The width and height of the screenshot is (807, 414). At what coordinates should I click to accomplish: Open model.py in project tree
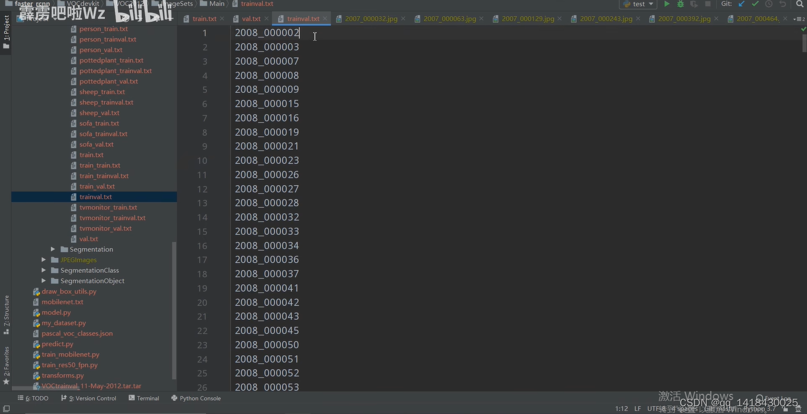click(56, 313)
